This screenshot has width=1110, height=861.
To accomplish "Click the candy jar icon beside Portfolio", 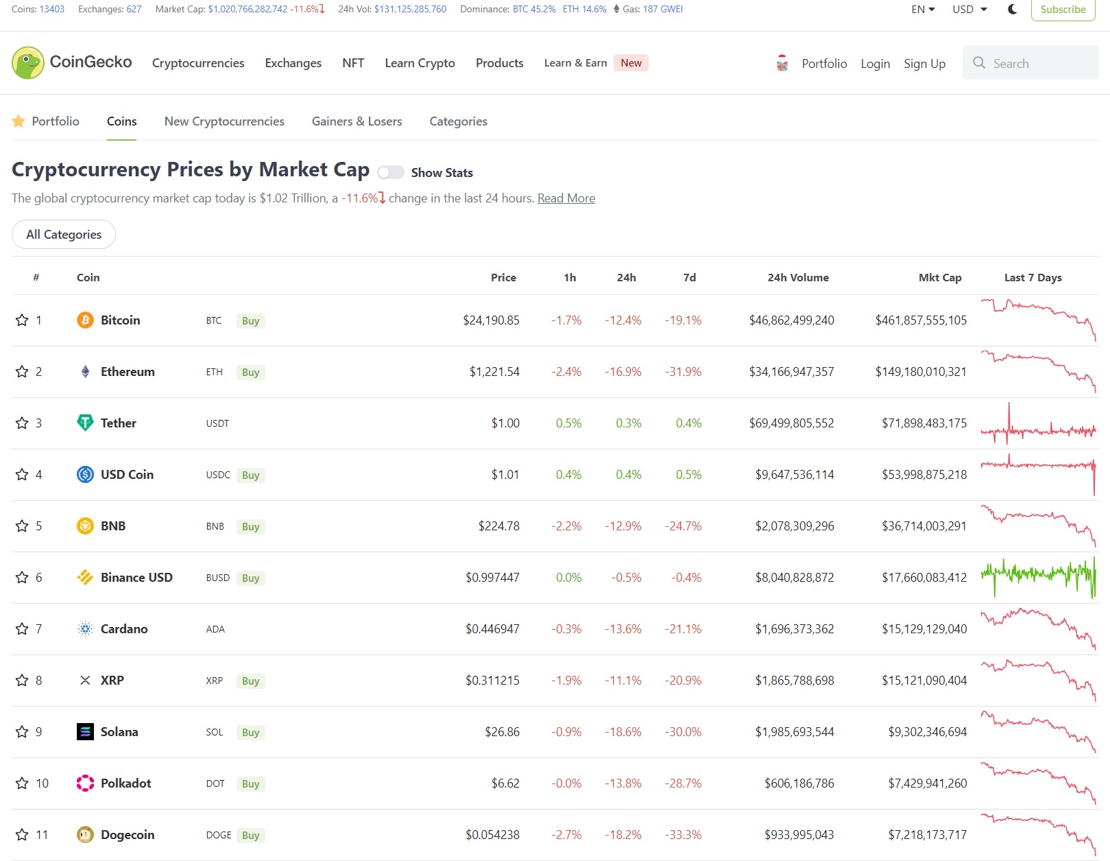I will [x=782, y=63].
